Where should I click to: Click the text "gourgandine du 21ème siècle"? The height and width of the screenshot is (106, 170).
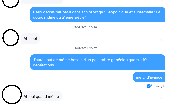point(59,17)
